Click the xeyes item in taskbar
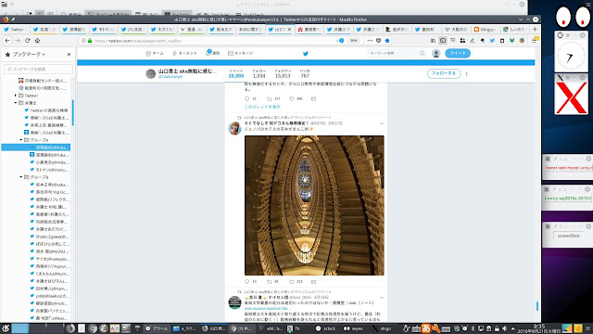This screenshot has width=593, height=334. point(353,328)
